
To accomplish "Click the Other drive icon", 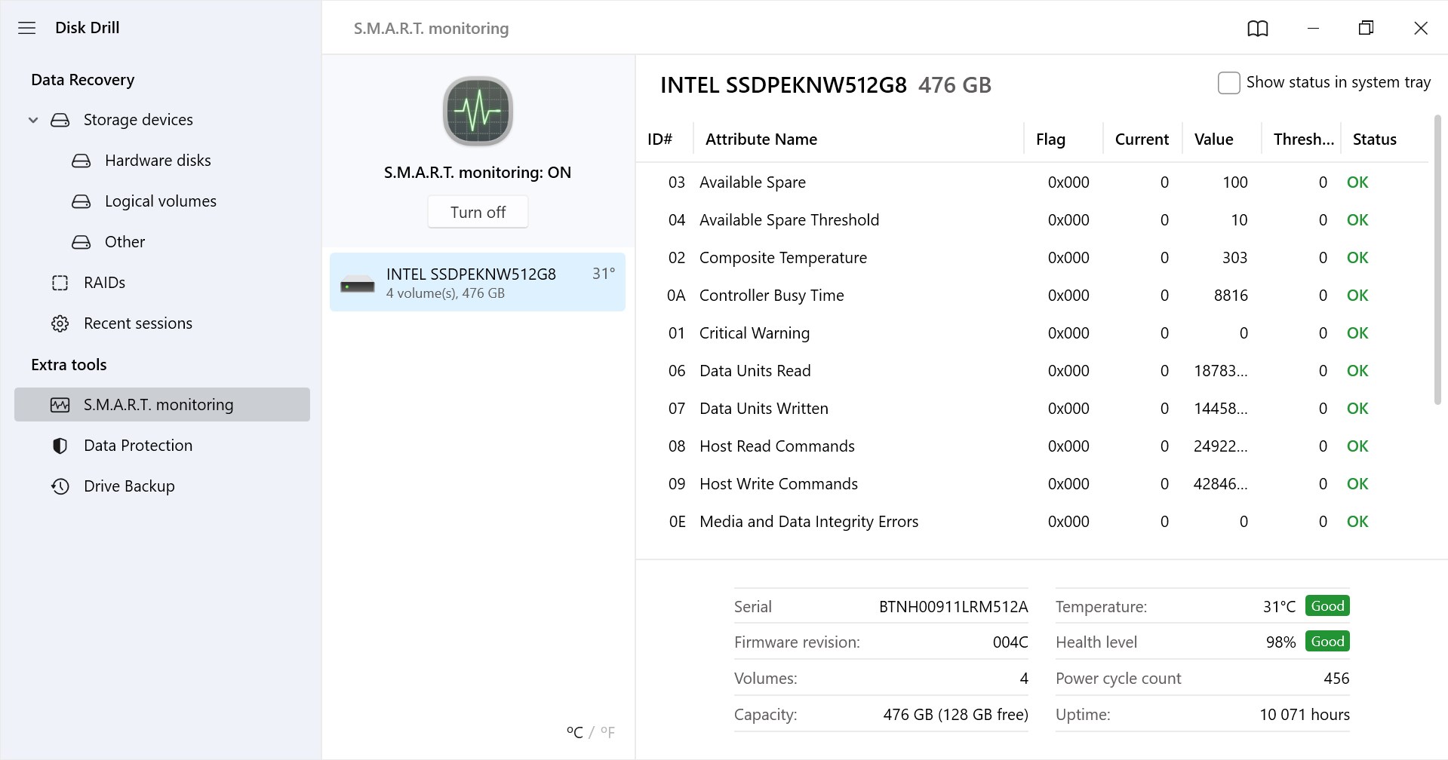I will (x=81, y=242).
